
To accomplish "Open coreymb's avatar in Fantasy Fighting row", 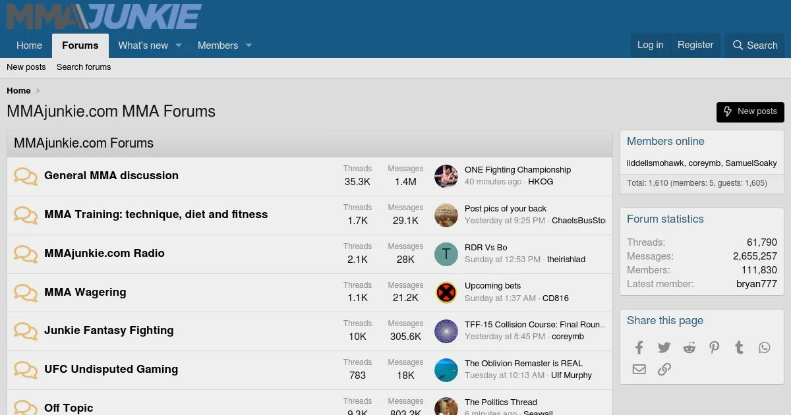I will tap(446, 331).
